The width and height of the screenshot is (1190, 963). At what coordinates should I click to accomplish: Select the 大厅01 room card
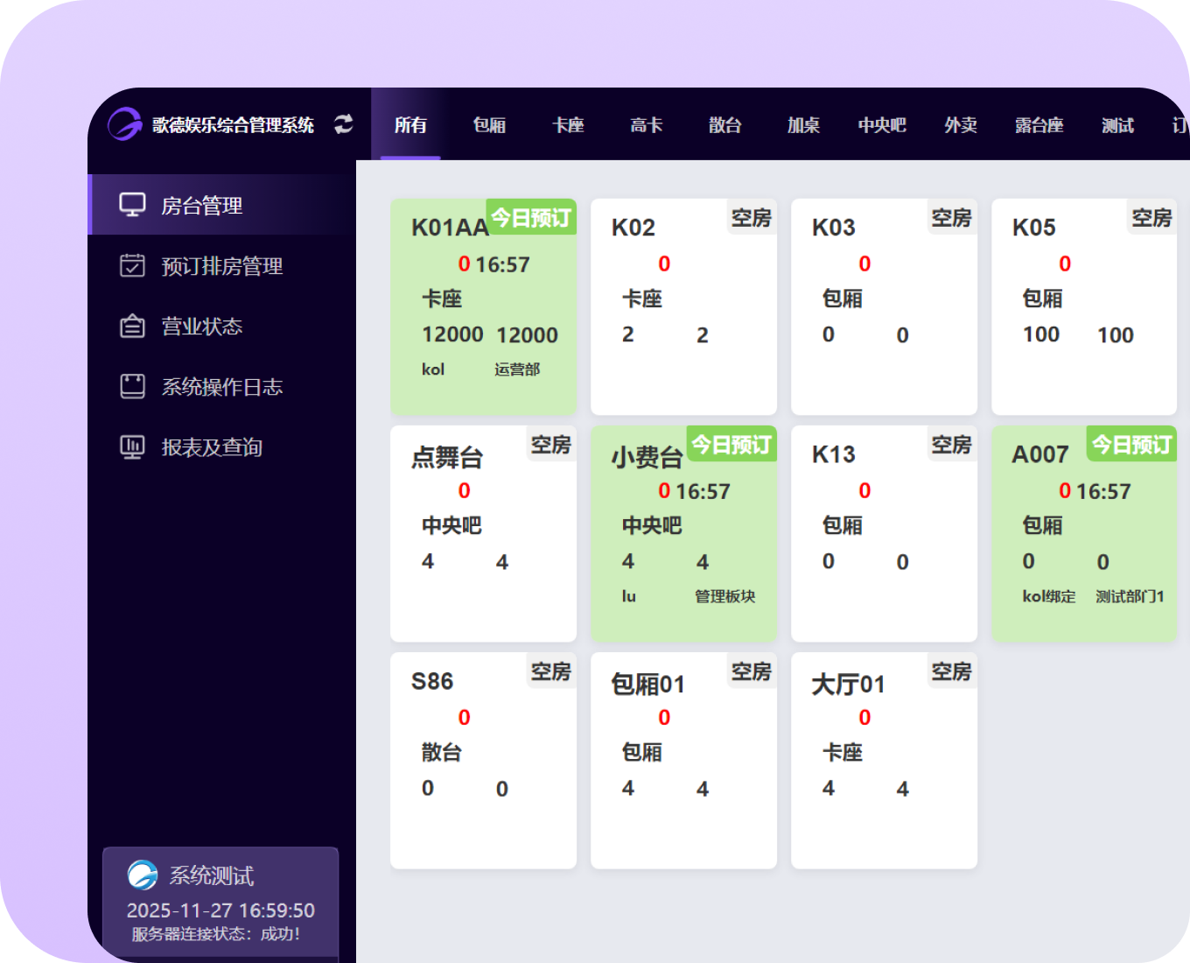point(884,760)
